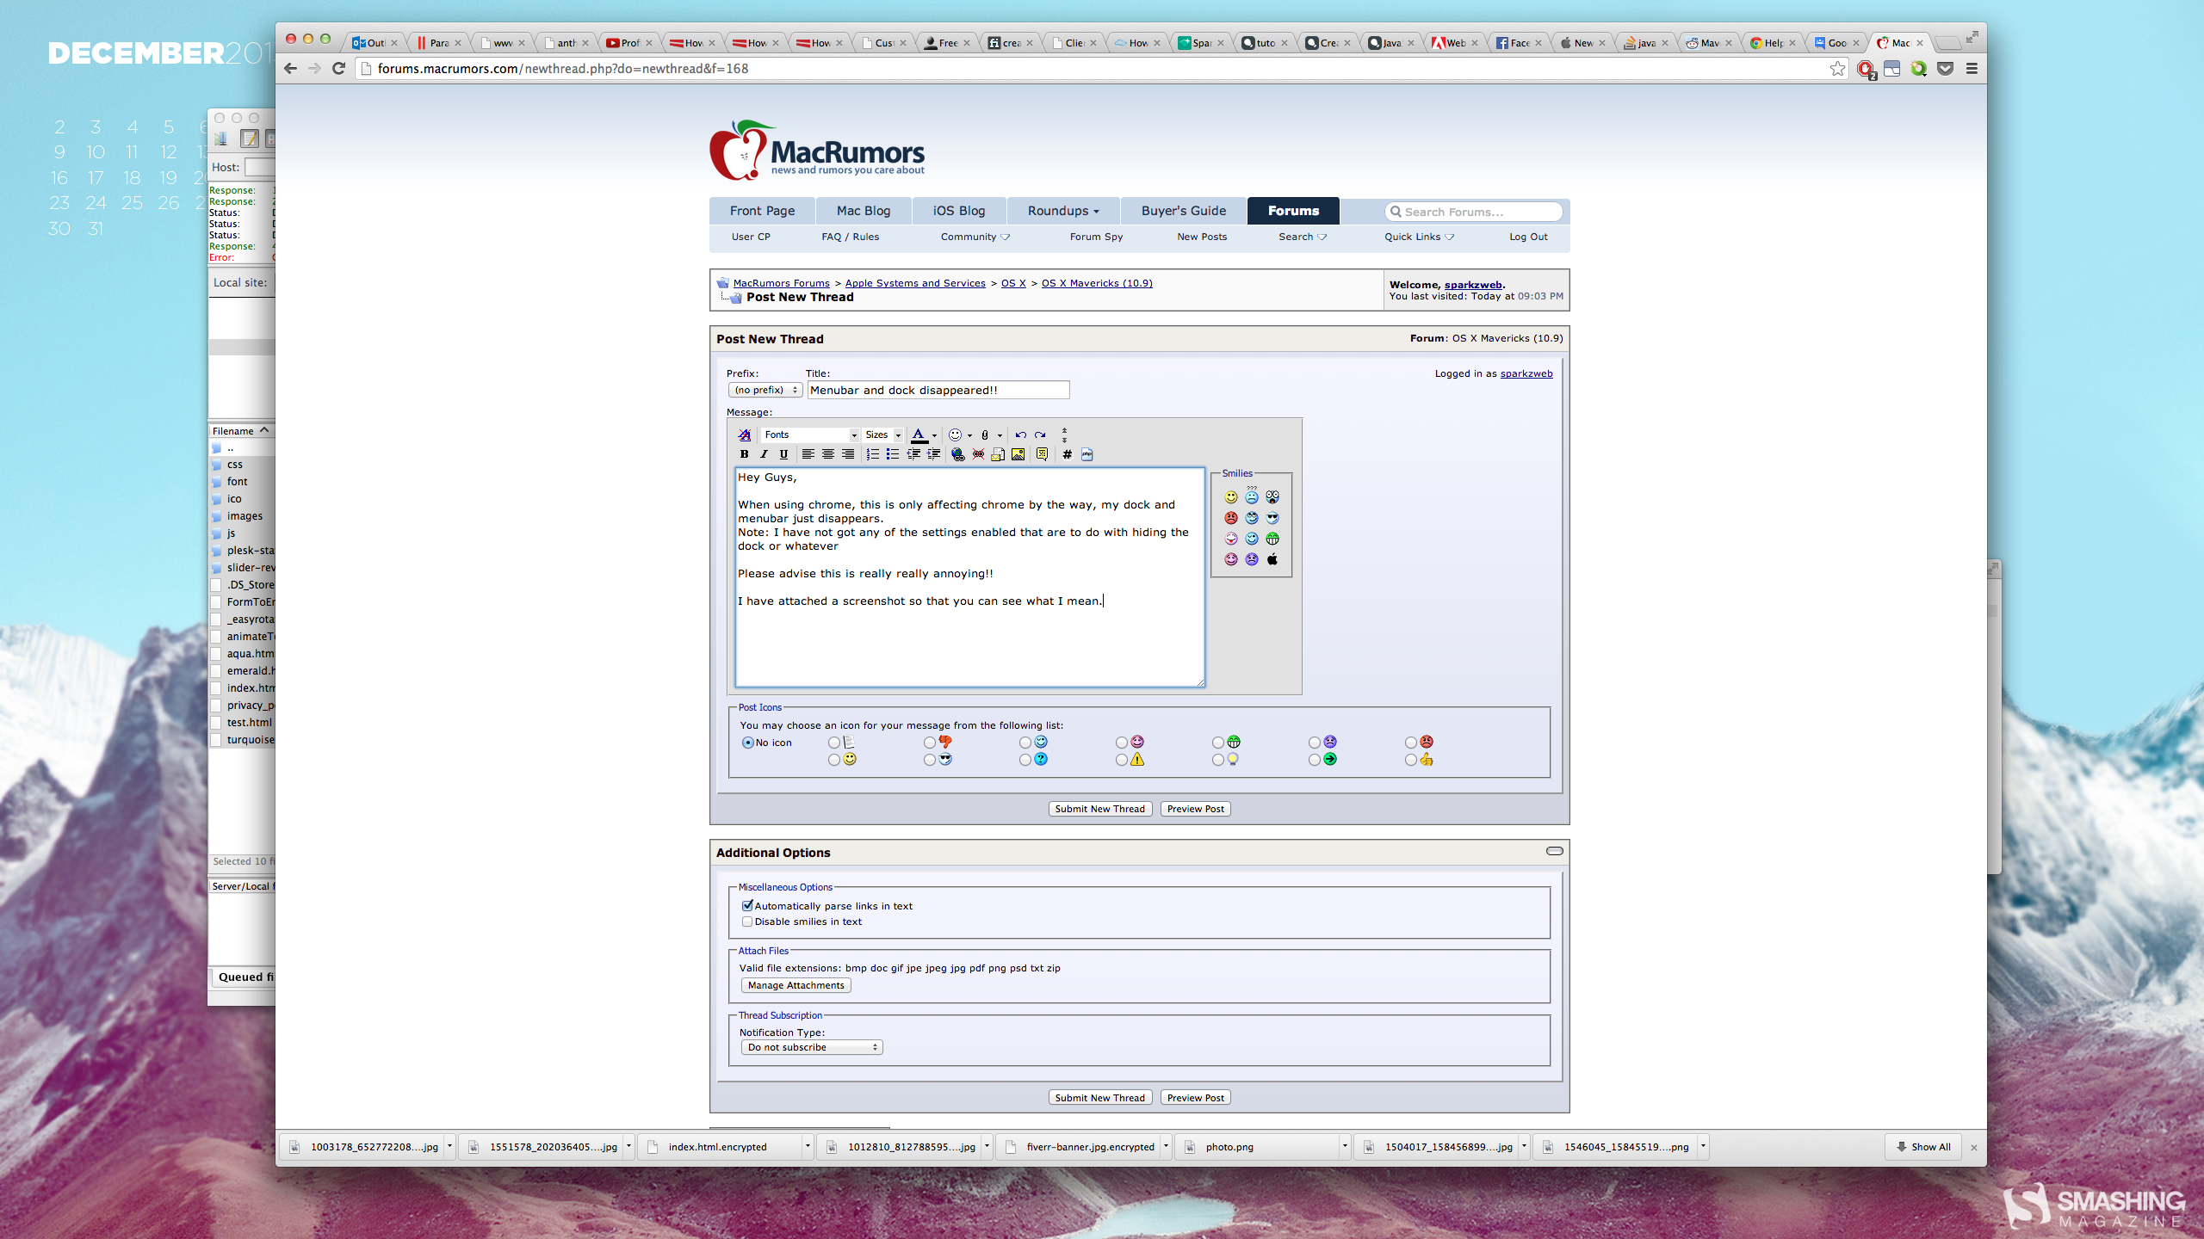Image resolution: width=2204 pixels, height=1239 pixels.
Task: Align message text right
Action: pos(848,454)
